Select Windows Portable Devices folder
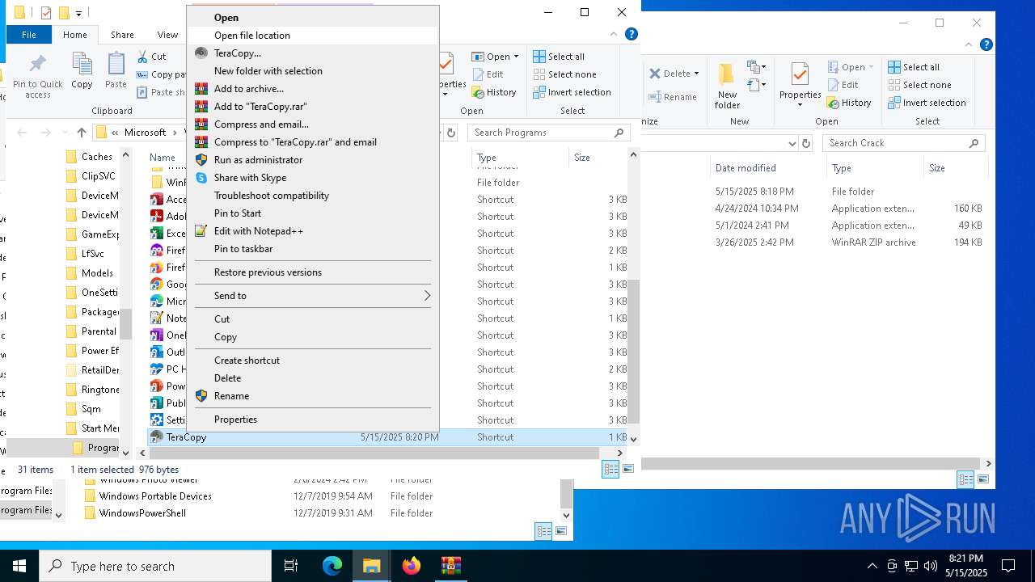Image resolution: width=1035 pixels, height=582 pixels. [155, 496]
